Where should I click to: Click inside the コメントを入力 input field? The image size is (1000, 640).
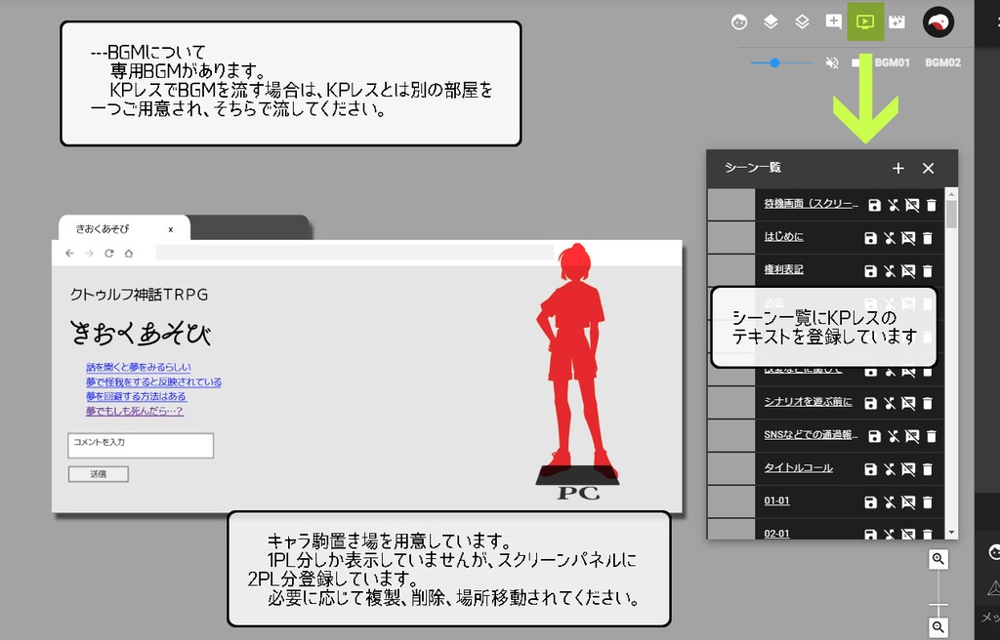click(x=140, y=445)
